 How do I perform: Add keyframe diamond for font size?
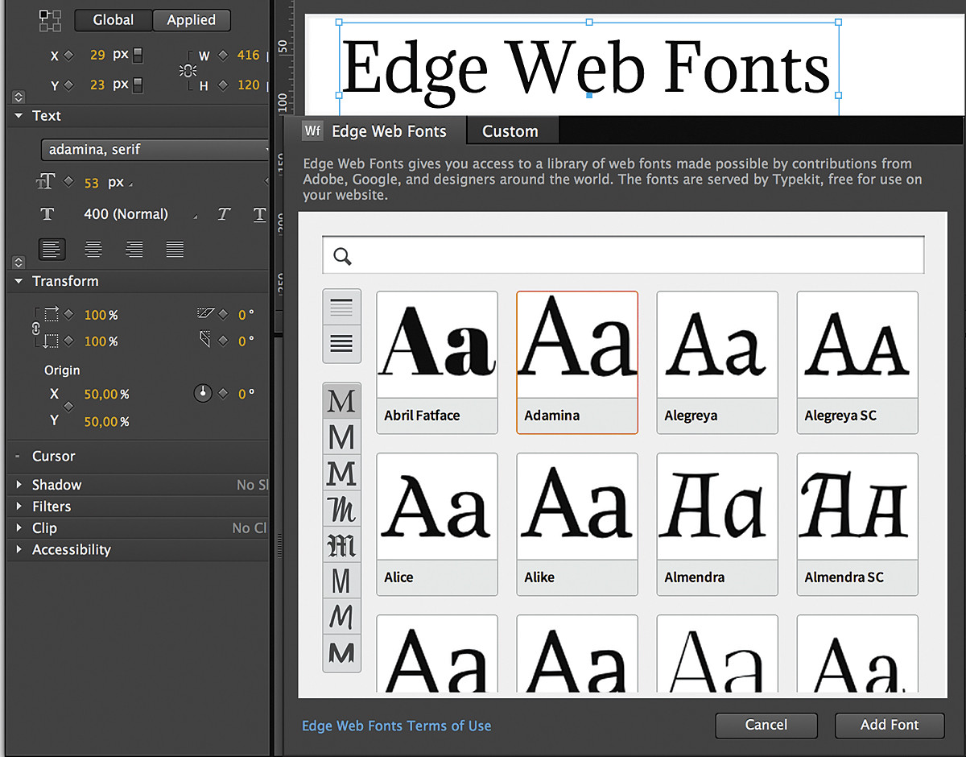69,182
